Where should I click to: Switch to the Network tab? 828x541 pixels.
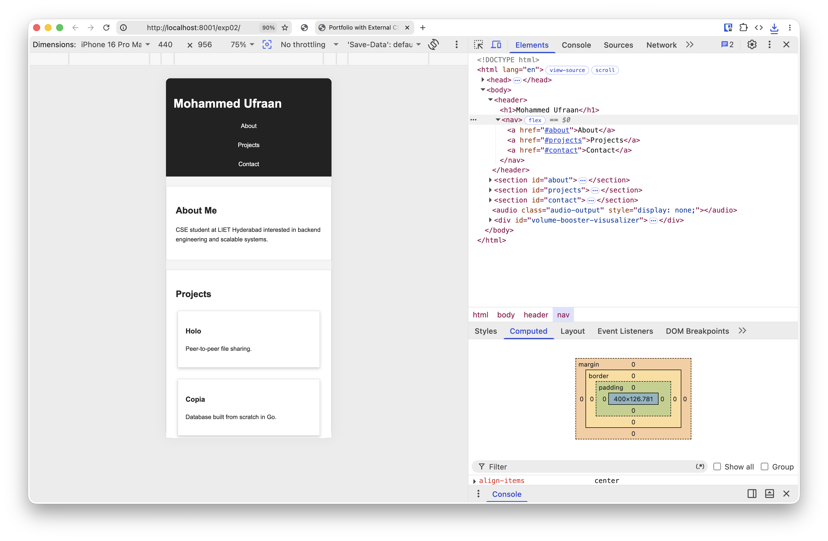(x=661, y=45)
